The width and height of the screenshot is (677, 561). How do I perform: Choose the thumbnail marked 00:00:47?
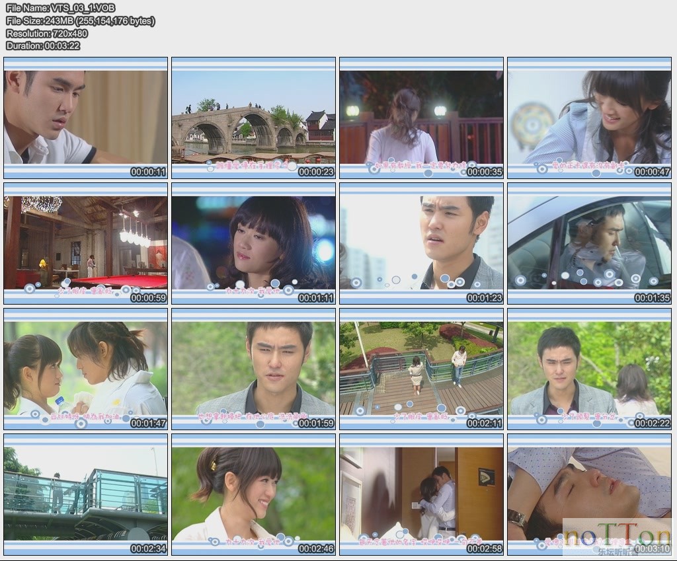pyautogui.click(x=589, y=118)
